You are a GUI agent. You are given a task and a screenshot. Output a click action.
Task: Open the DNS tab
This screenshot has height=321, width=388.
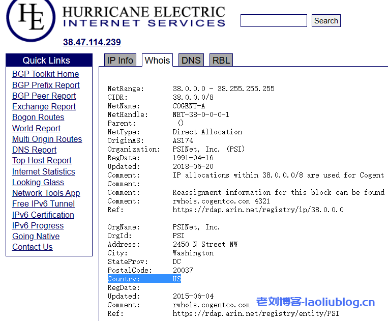coord(191,61)
